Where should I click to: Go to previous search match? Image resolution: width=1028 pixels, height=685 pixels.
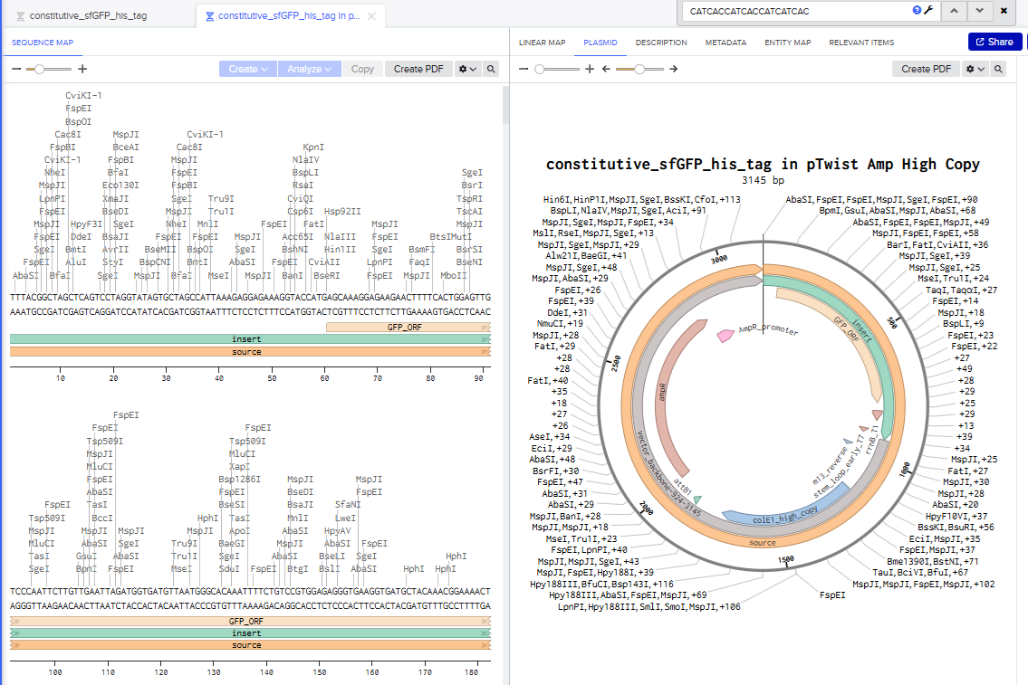tap(954, 11)
